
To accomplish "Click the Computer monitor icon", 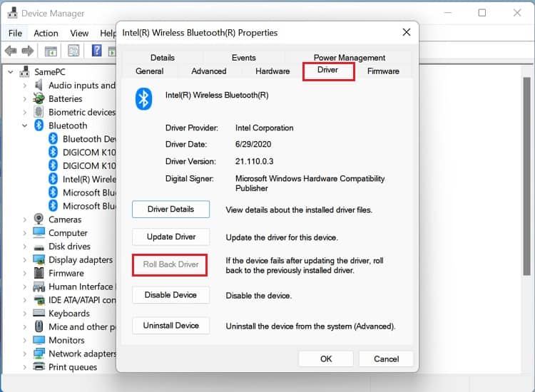I will click(x=39, y=232).
